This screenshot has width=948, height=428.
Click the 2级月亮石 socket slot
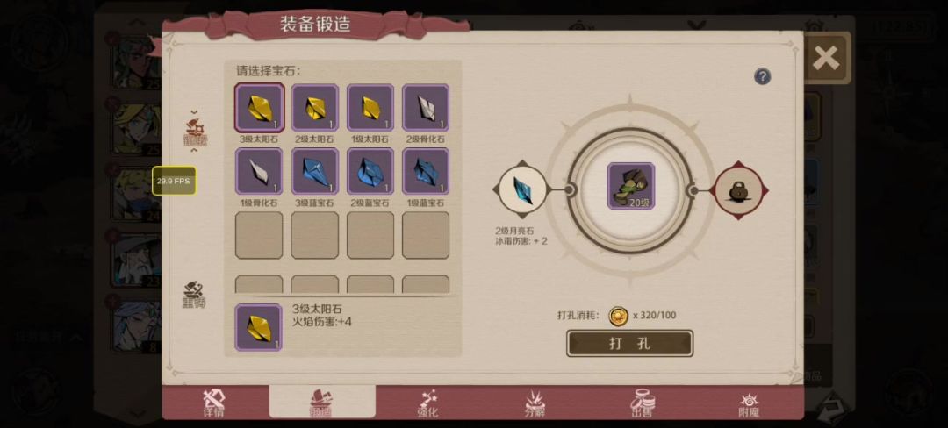pos(522,189)
